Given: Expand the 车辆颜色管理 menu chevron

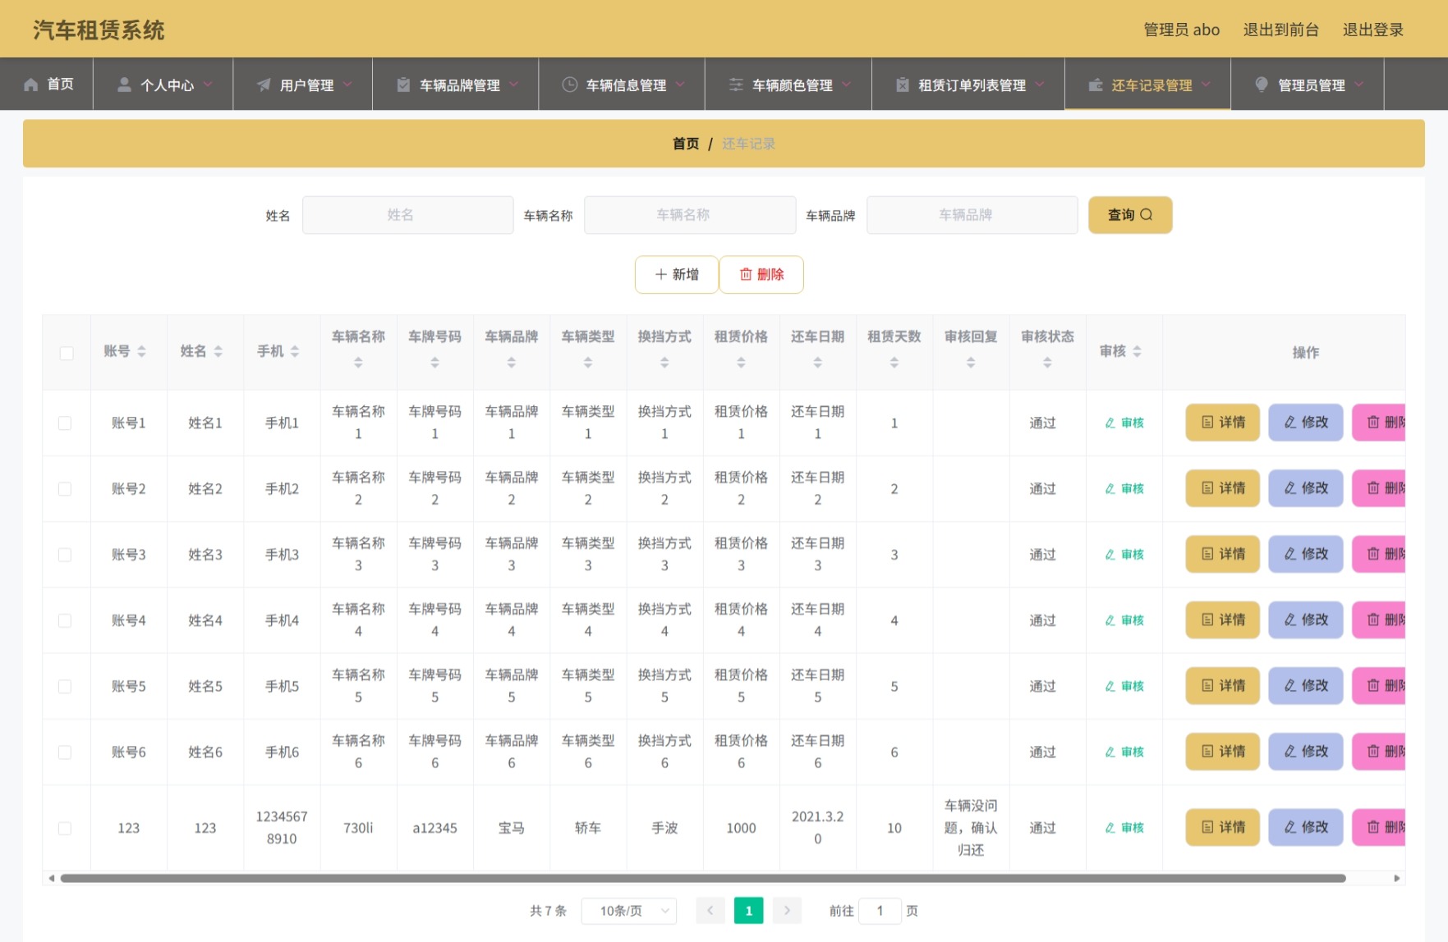Looking at the screenshot, I should click(846, 84).
